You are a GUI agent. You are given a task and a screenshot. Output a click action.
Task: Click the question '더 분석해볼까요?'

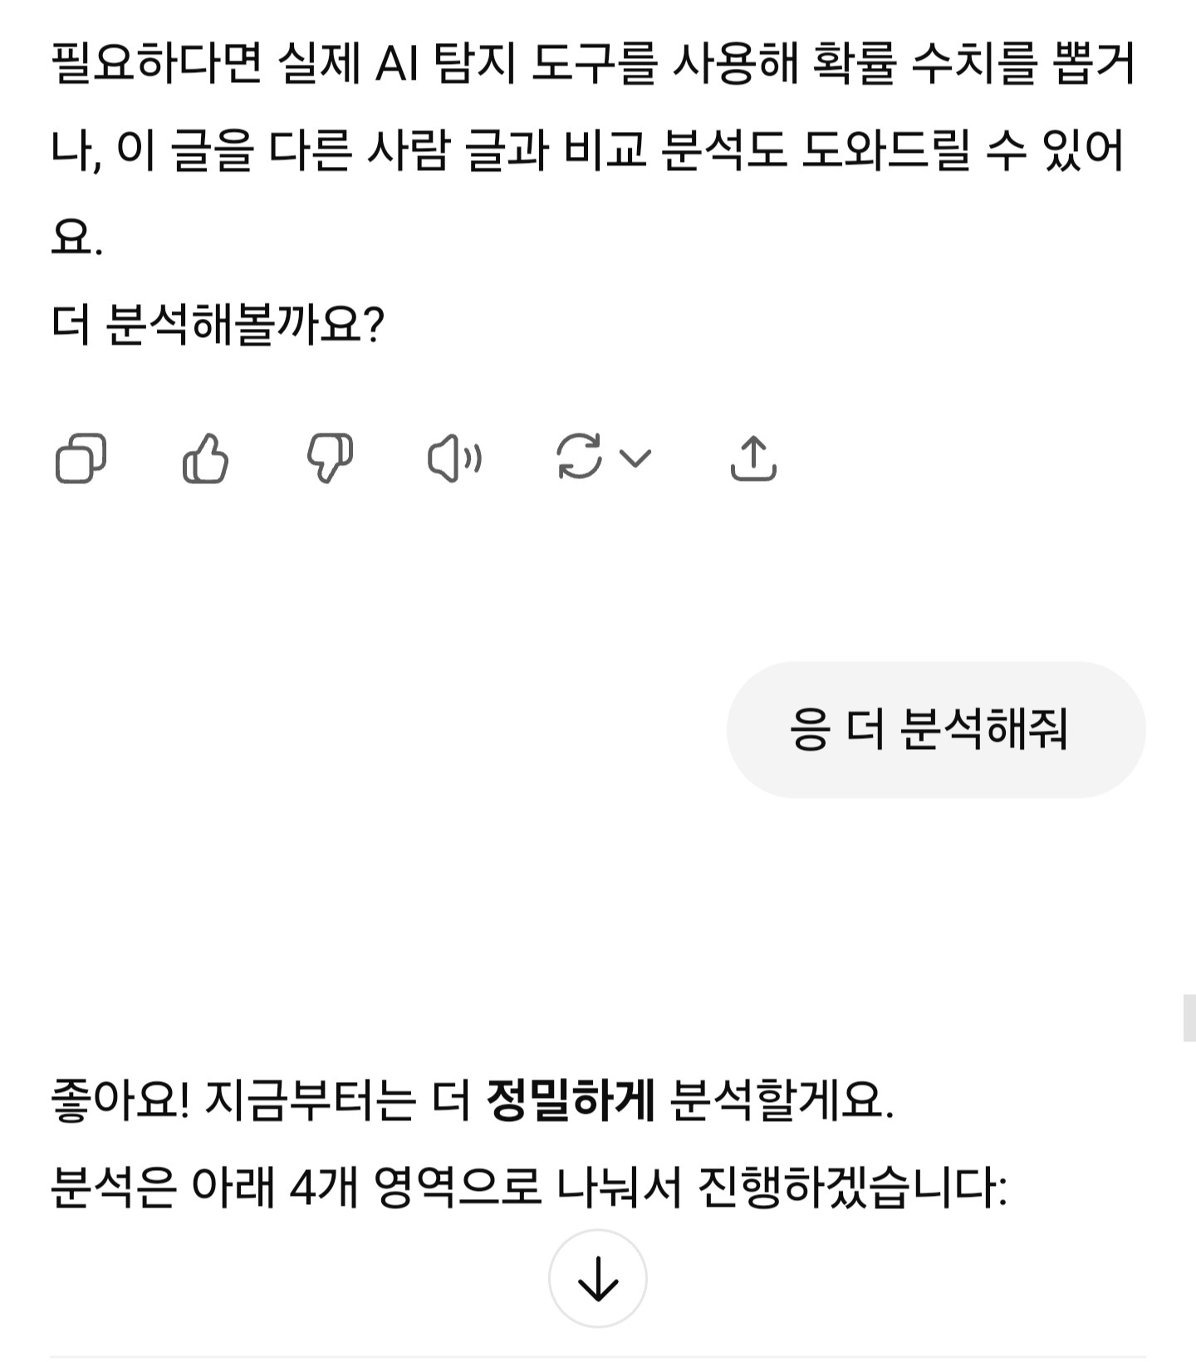click(x=218, y=324)
